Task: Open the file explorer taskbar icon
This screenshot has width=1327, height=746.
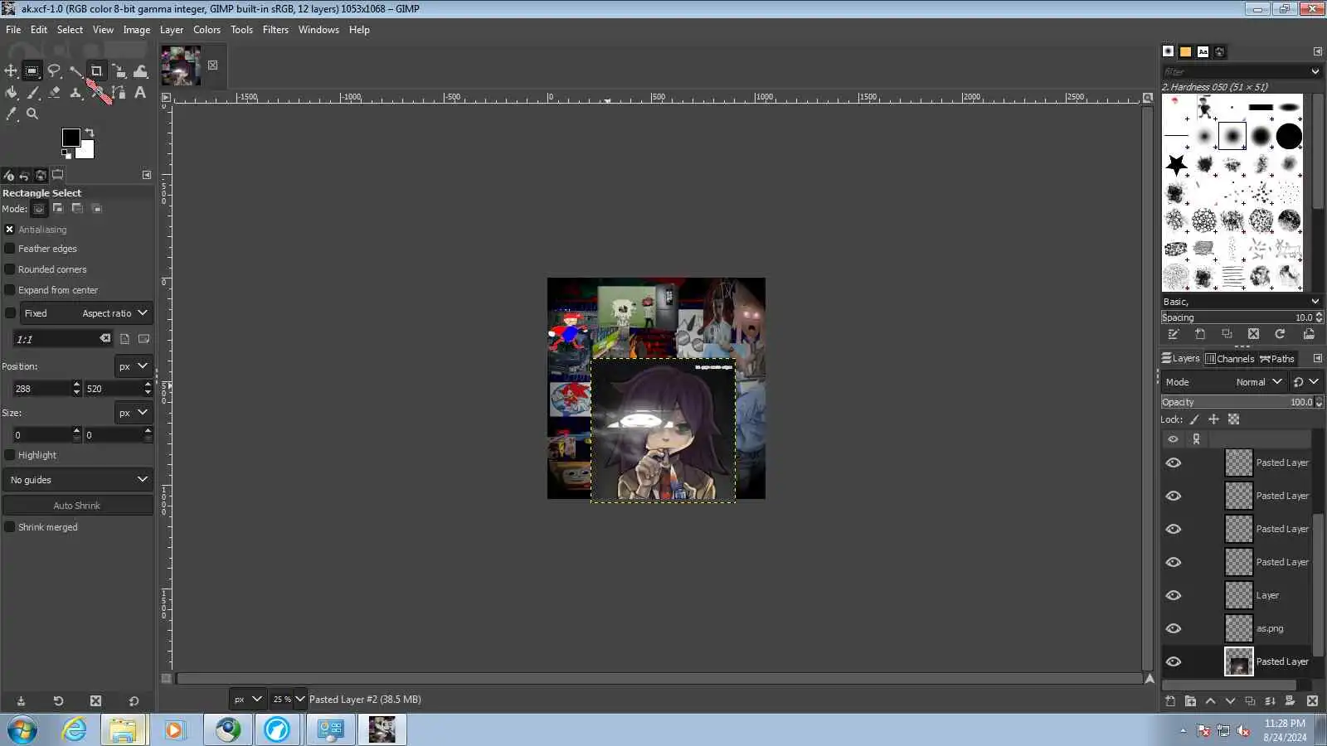Action: pos(124,730)
